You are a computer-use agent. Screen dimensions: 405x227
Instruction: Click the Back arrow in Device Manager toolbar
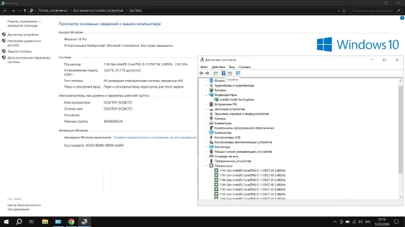click(201, 73)
